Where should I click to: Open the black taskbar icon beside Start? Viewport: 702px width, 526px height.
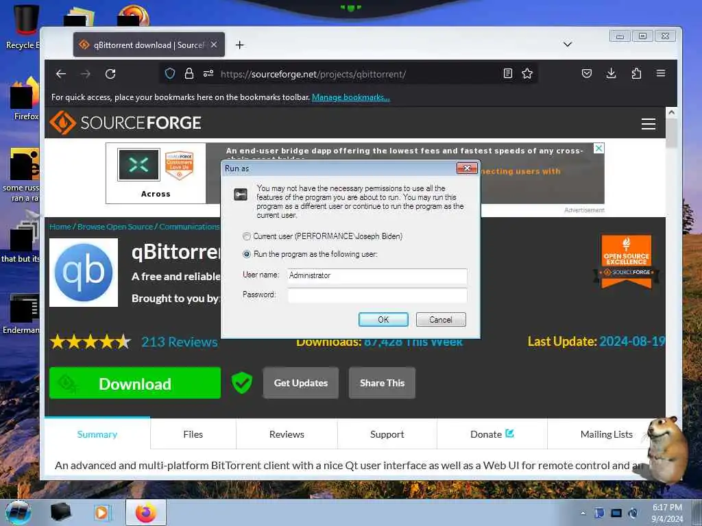60,512
